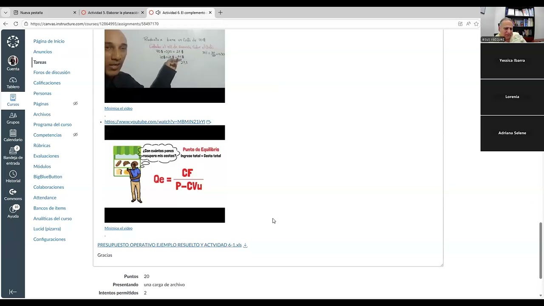Open Cuenta profile avatar

(13, 63)
